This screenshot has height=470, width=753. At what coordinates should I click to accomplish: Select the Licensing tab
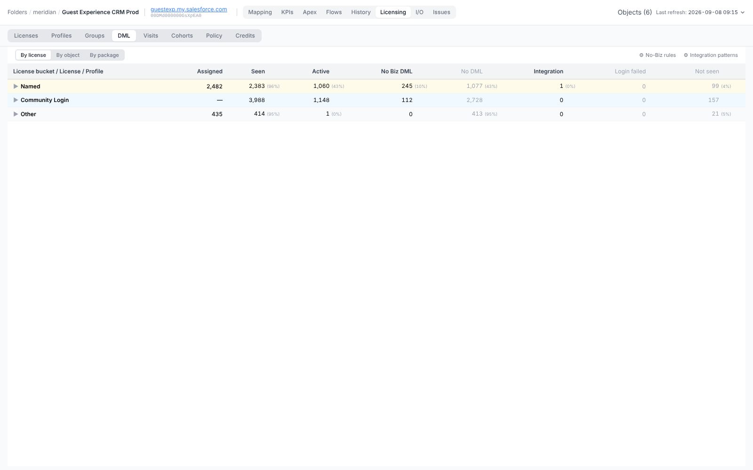coord(393,12)
